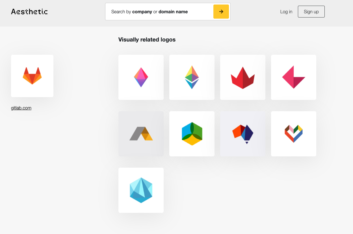353x234 pixels.
Task: Click the large GitLab preview thumbnail
Action: 32,76
